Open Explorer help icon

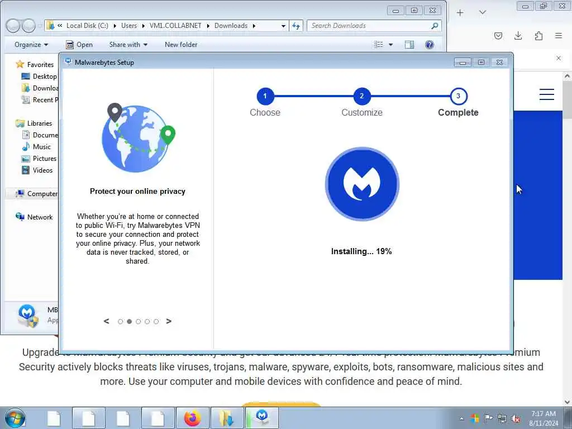[430, 45]
